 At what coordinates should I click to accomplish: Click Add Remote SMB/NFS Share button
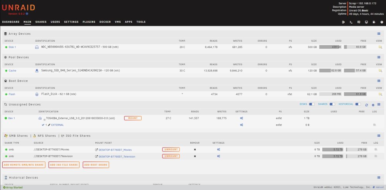pos(24,165)
